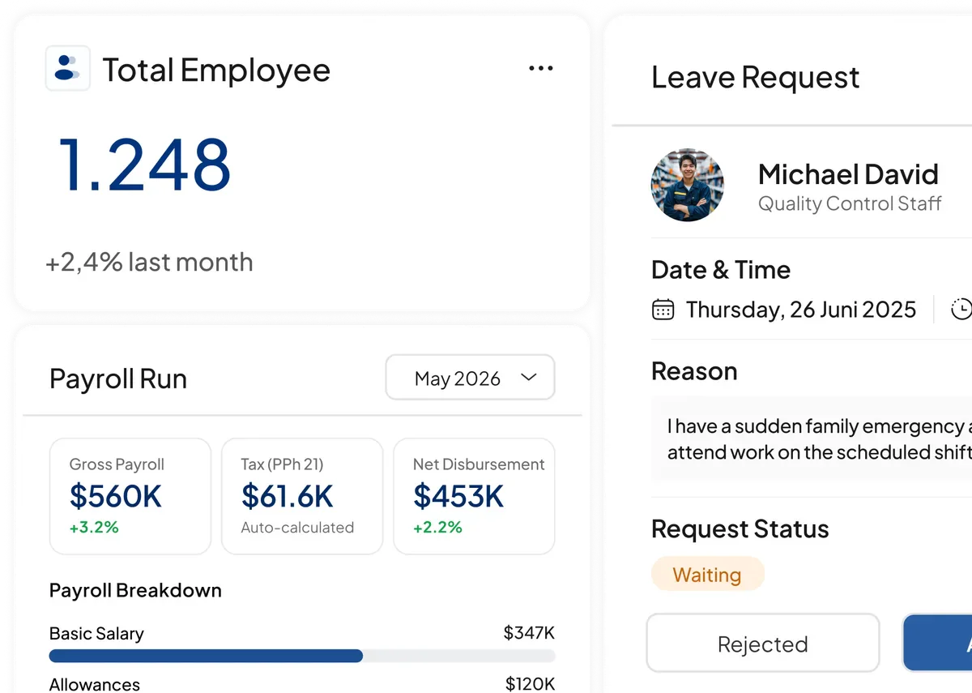This screenshot has height=693, width=972.
Task: Click the blue approve button beside Rejected
Action: (x=937, y=644)
